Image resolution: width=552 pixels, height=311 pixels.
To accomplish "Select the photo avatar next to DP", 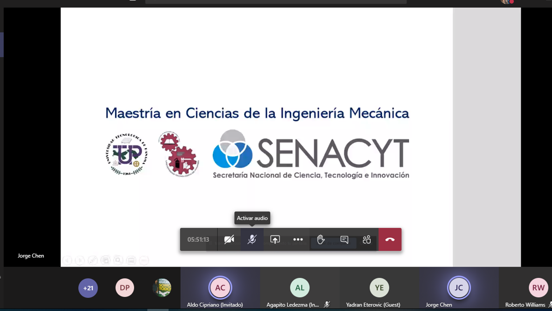I will coord(162,287).
